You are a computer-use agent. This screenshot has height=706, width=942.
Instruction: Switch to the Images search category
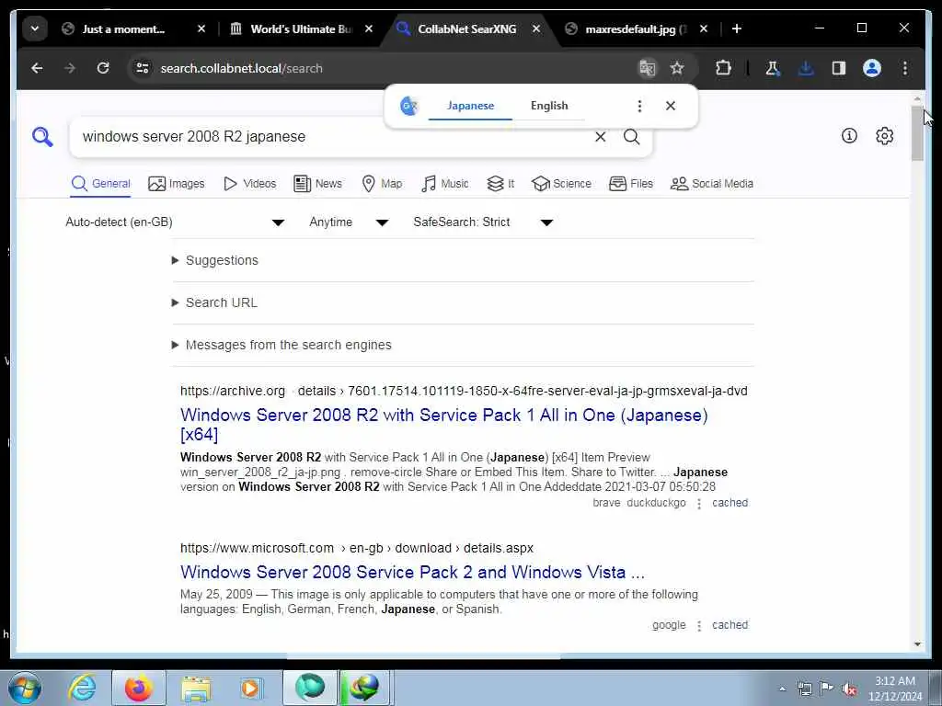click(176, 184)
